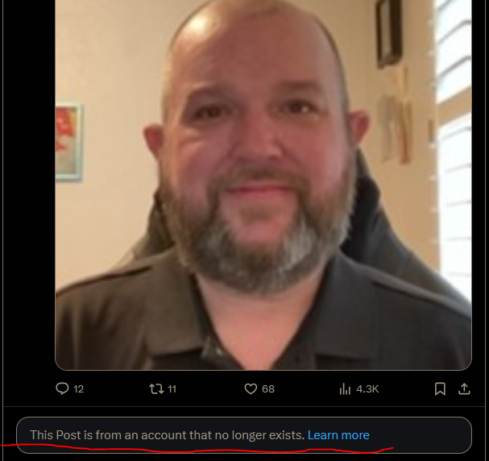Click the account no longer exists notice box
489x461 pixels.
[x=244, y=434]
